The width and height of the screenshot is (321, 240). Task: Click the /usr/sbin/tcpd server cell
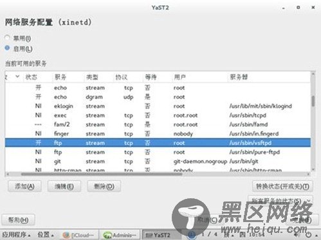248,116
